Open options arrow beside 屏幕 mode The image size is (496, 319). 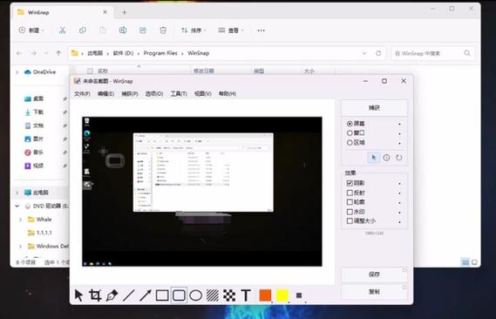399,124
